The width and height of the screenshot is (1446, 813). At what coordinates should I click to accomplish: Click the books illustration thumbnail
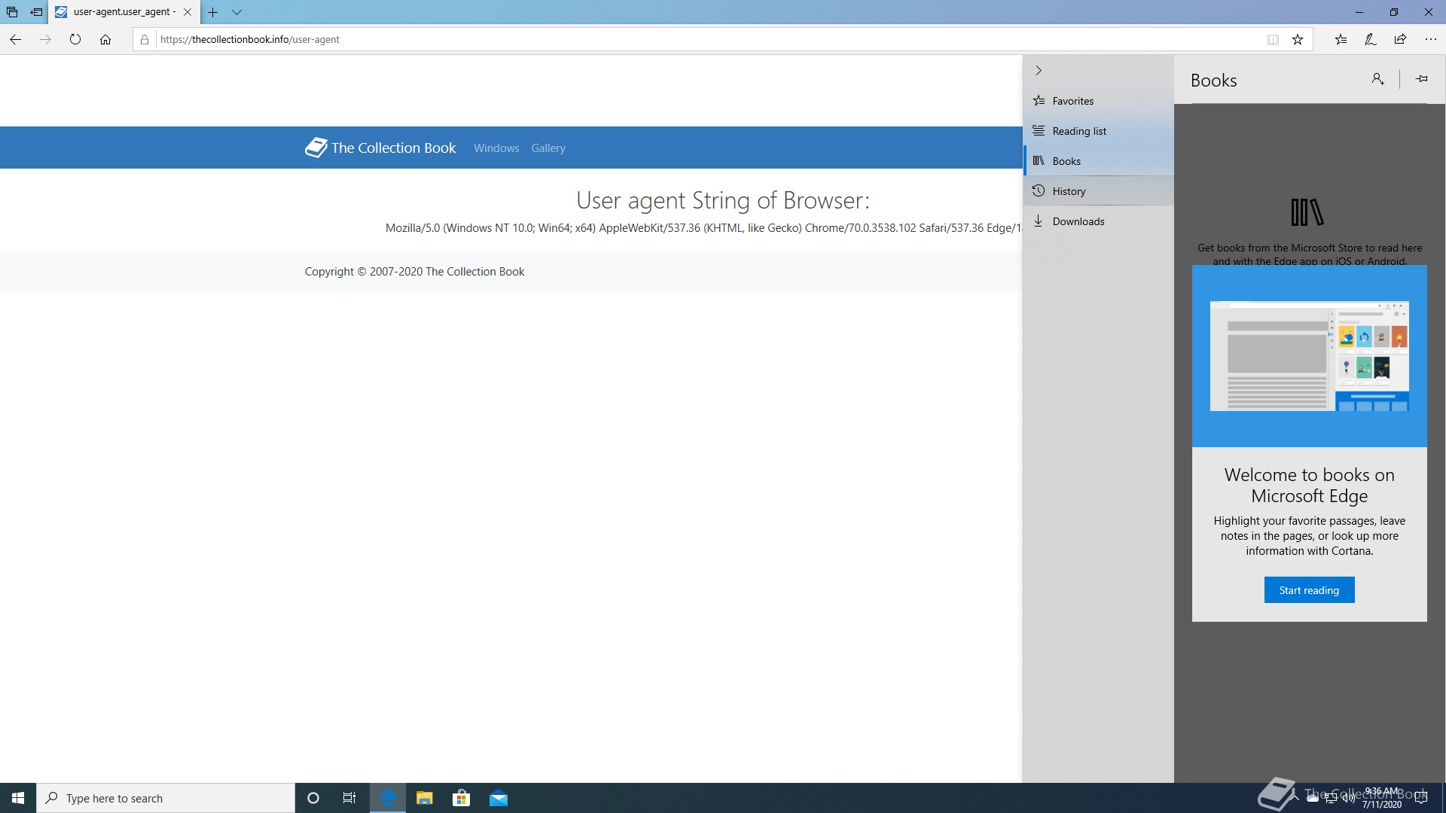click(x=1309, y=356)
